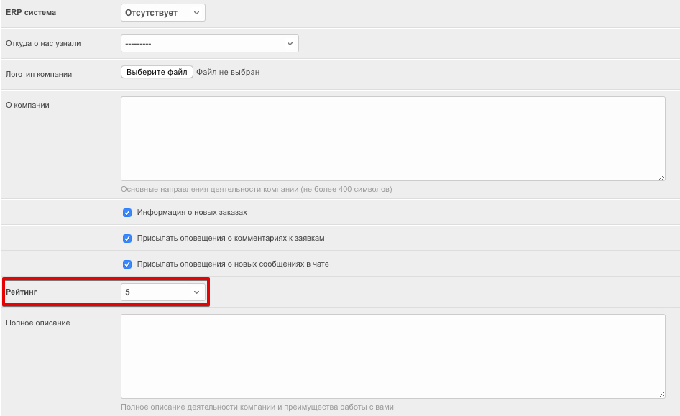Viewport: 680px width, 416px height.
Task: Click the bold Рейтинг label
Action: click(23, 292)
